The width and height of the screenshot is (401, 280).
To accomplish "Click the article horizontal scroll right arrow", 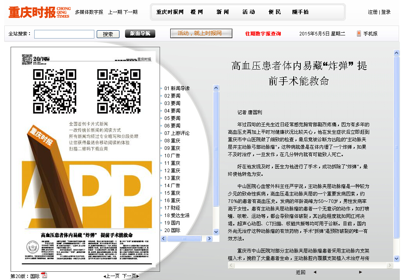I will pos(390,265).
